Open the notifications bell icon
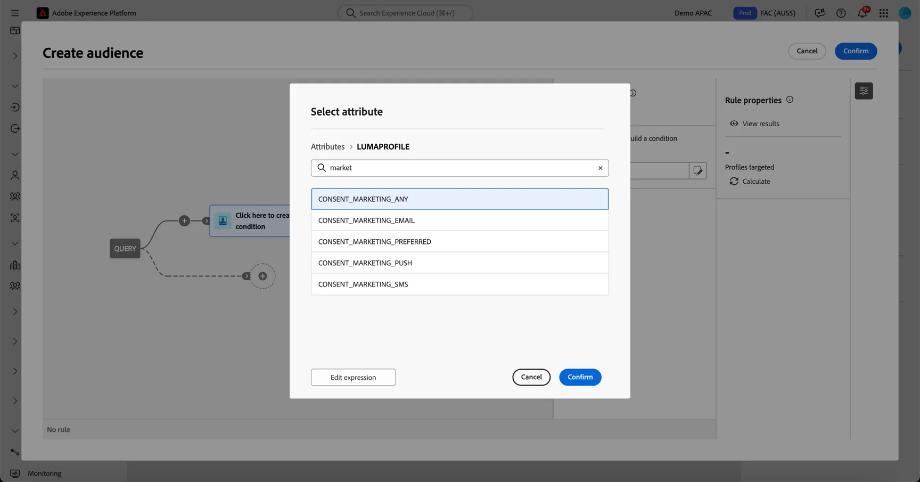Screen dimensions: 920x482 click(x=862, y=13)
